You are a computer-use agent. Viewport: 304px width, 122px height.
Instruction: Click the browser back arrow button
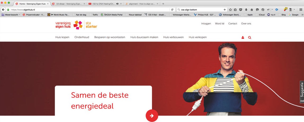pos(3,10)
